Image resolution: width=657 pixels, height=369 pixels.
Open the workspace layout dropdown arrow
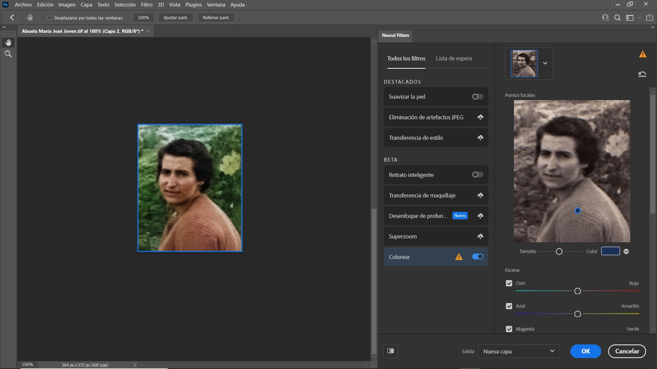pyautogui.click(x=639, y=18)
